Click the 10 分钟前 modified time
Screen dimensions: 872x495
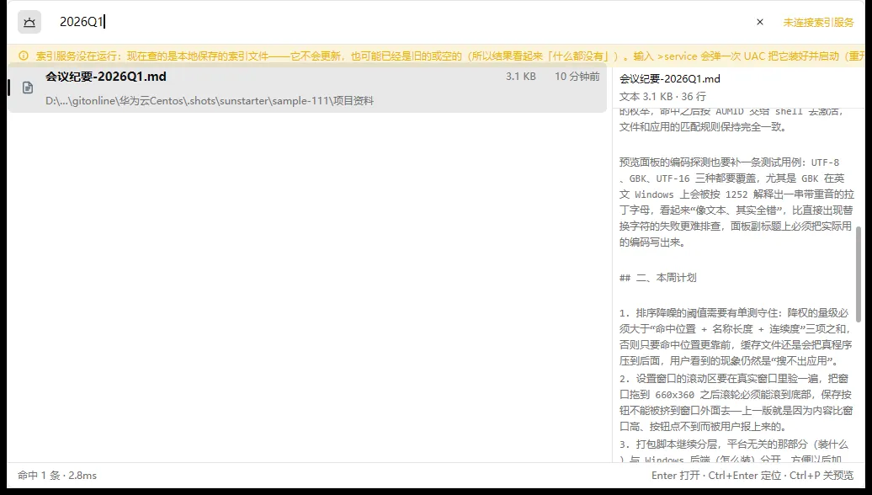577,77
